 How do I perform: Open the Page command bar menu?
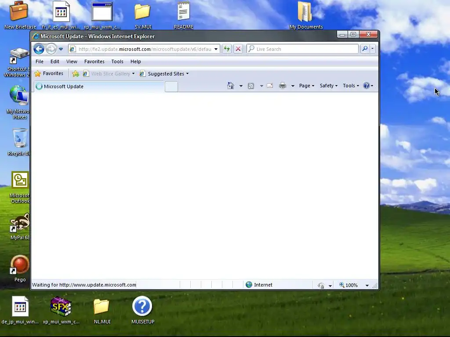coord(306,86)
